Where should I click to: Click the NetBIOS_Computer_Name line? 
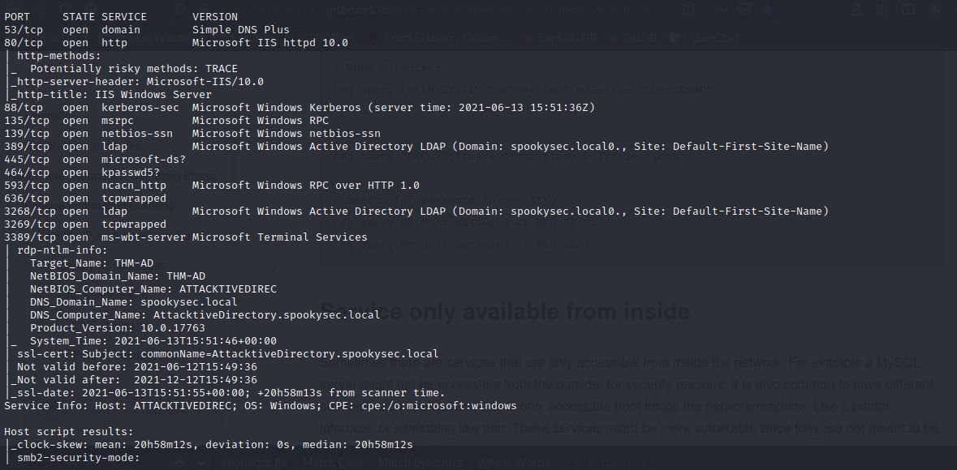tap(153, 289)
